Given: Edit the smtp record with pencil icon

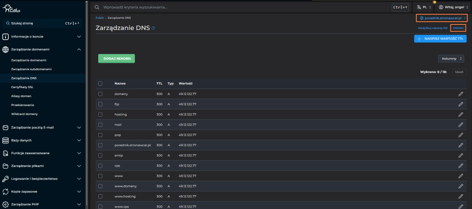Looking at the screenshot, I should pyautogui.click(x=460, y=155).
